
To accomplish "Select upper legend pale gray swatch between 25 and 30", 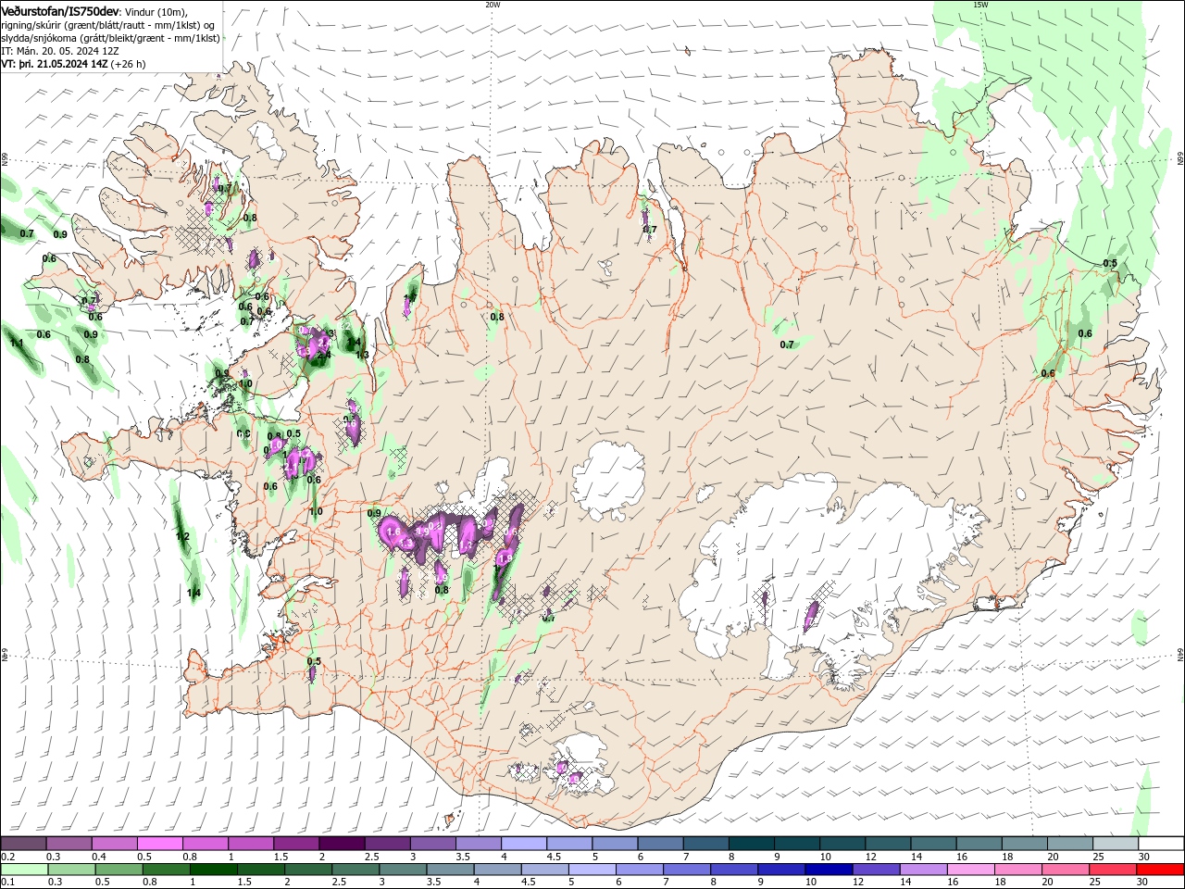I will (x=1114, y=844).
